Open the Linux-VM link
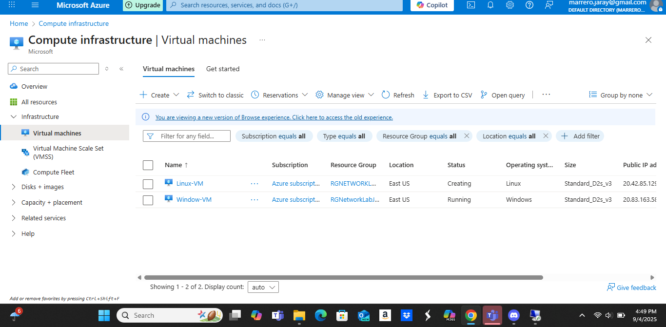The height and width of the screenshot is (327, 666). (x=190, y=184)
